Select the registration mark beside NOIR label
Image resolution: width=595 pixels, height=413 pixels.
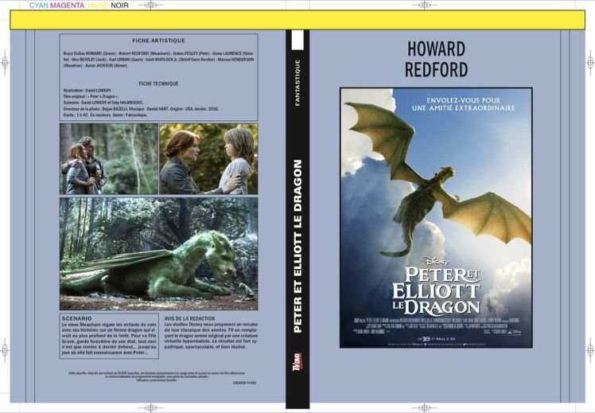coord(150,6)
